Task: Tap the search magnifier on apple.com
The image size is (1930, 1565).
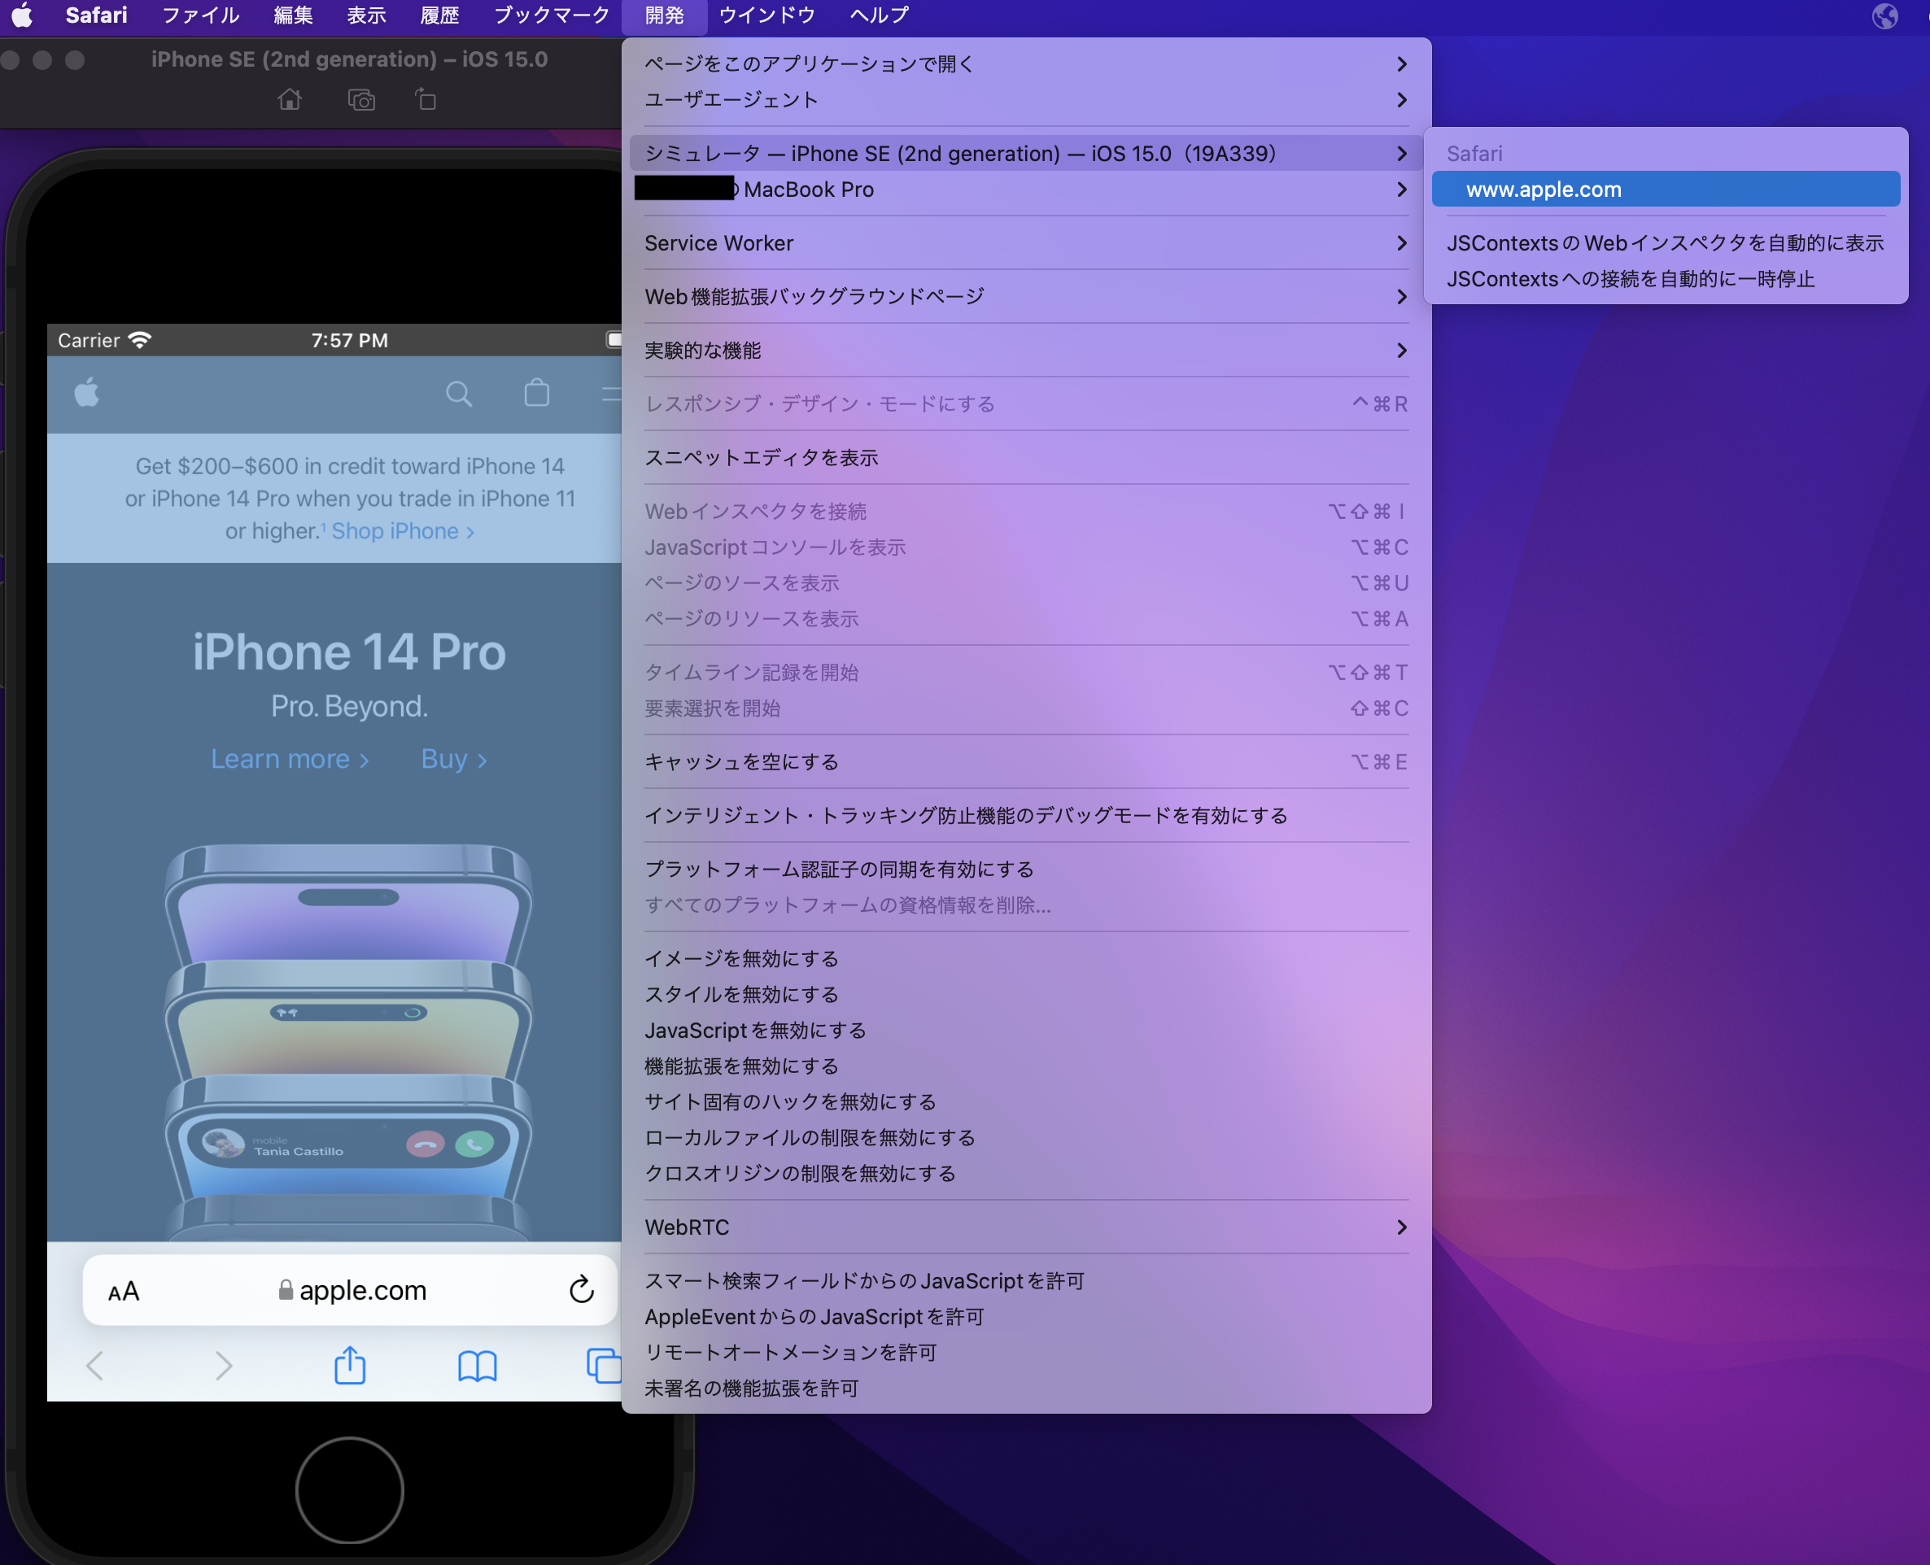Action: (x=458, y=394)
